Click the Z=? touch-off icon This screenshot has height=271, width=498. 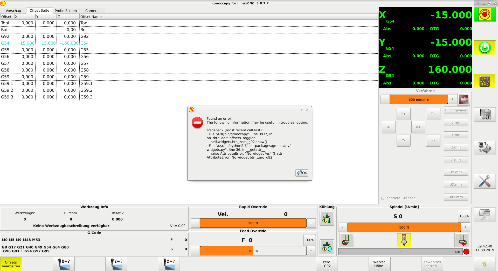(169, 264)
